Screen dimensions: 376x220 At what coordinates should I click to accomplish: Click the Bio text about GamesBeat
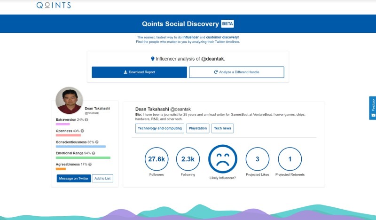[220, 117]
